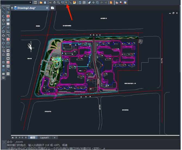
Task: Click the magnifier Zoom realtime icon
Action: [x=58, y=2]
